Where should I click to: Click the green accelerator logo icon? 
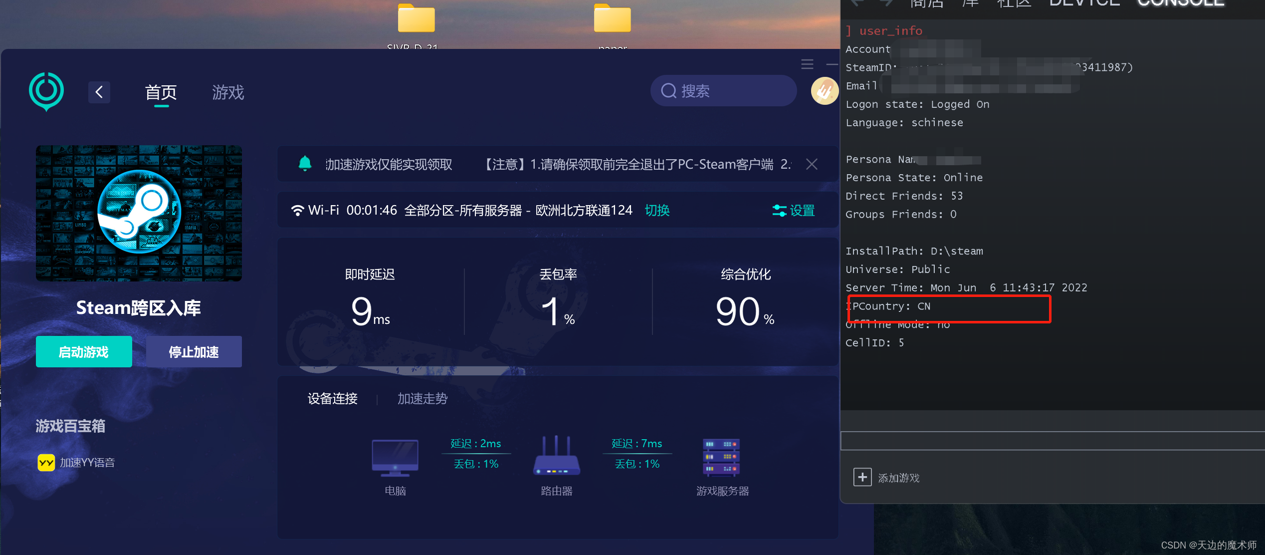coord(46,92)
